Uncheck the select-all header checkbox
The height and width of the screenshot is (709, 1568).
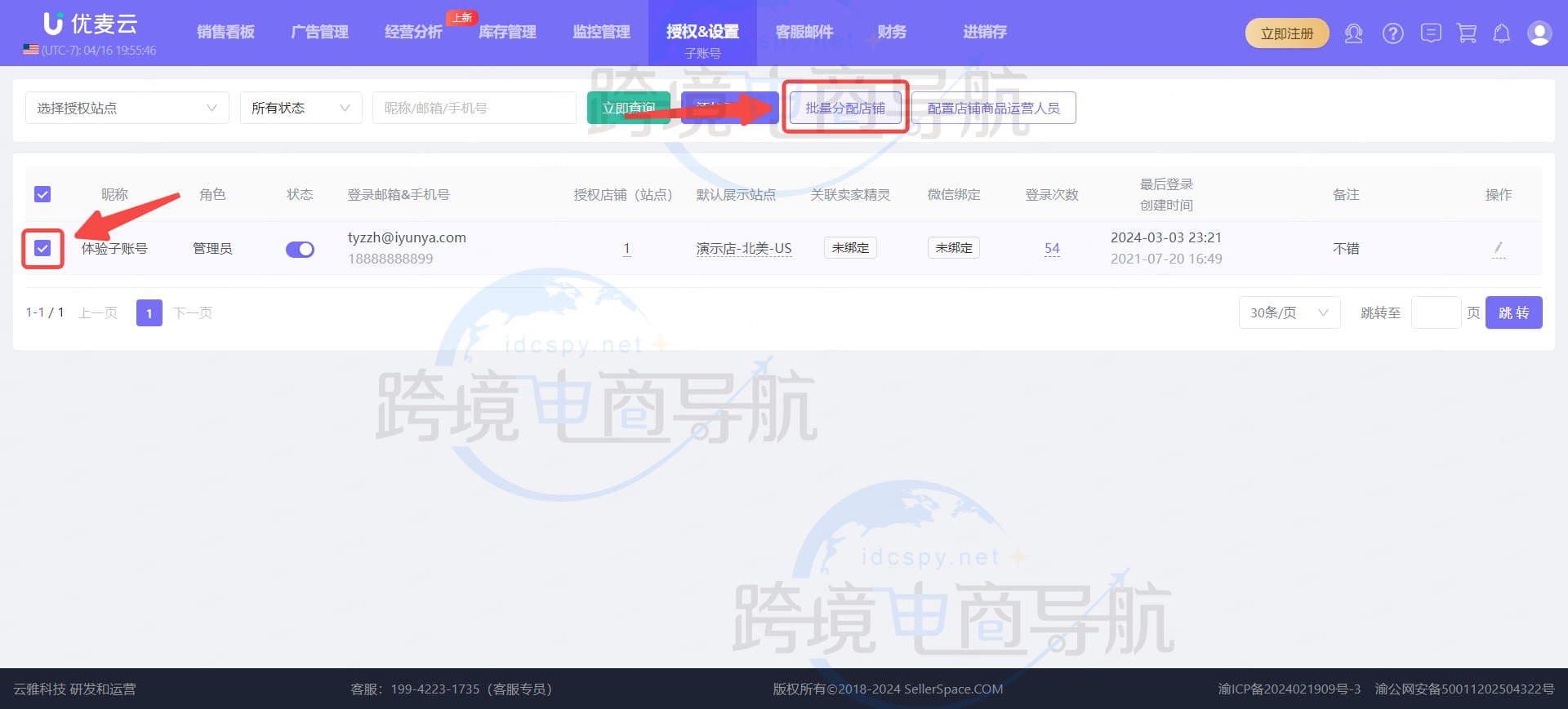(x=42, y=194)
